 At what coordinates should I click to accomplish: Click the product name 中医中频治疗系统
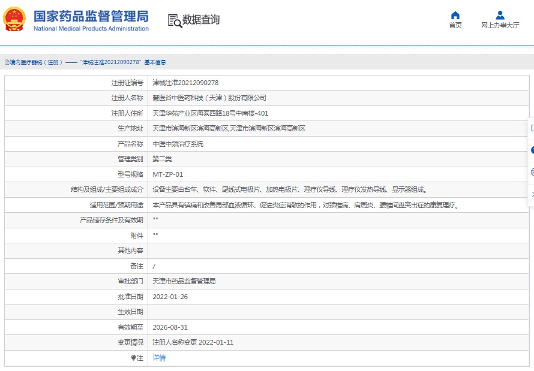178,144
